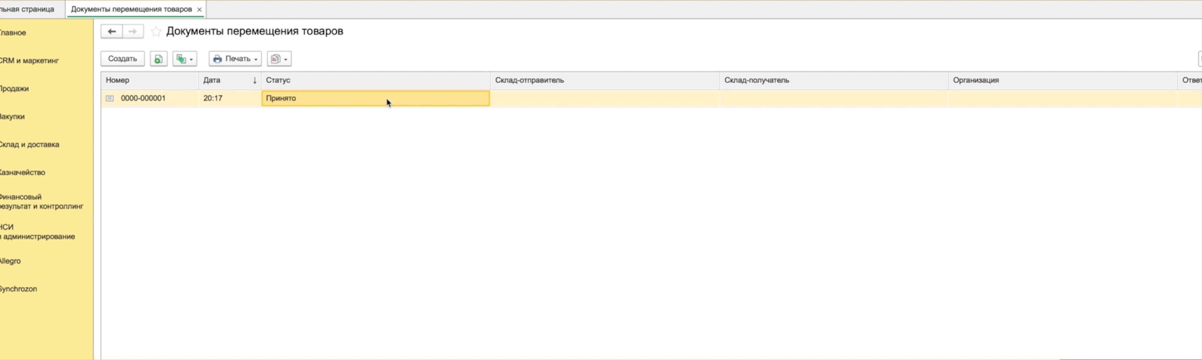
Task: Click the Склад-получатель column header
Action: tap(834, 80)
